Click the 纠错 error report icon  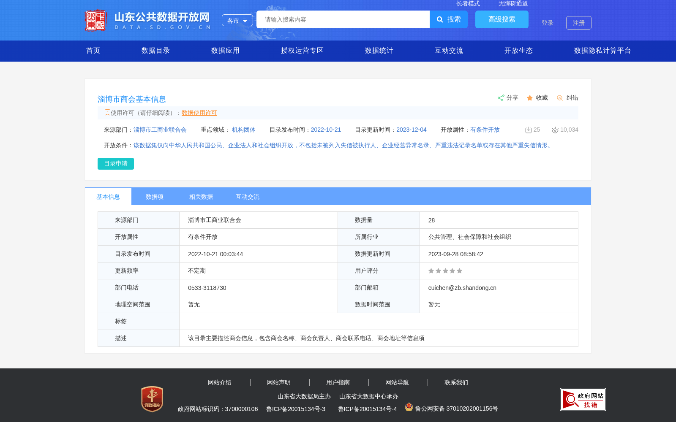click(560, 98)
